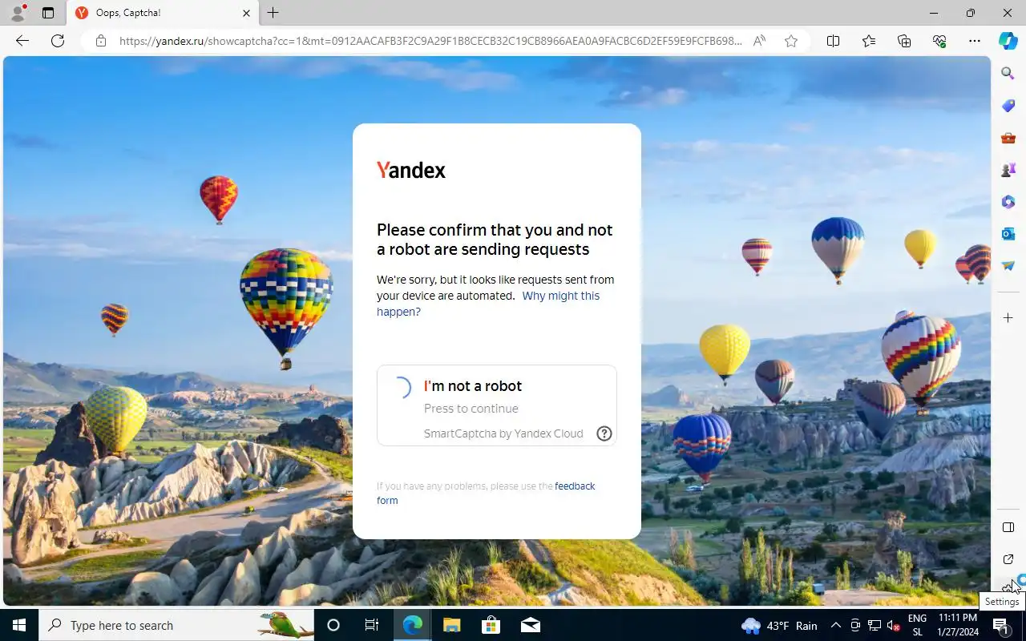
Task: Click the browser Back arrow
Action: [22, 41]
